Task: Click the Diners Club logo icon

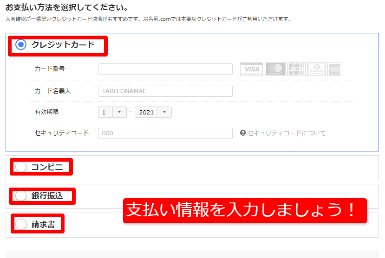Action: pyautogui.click(x=316, y=69)
